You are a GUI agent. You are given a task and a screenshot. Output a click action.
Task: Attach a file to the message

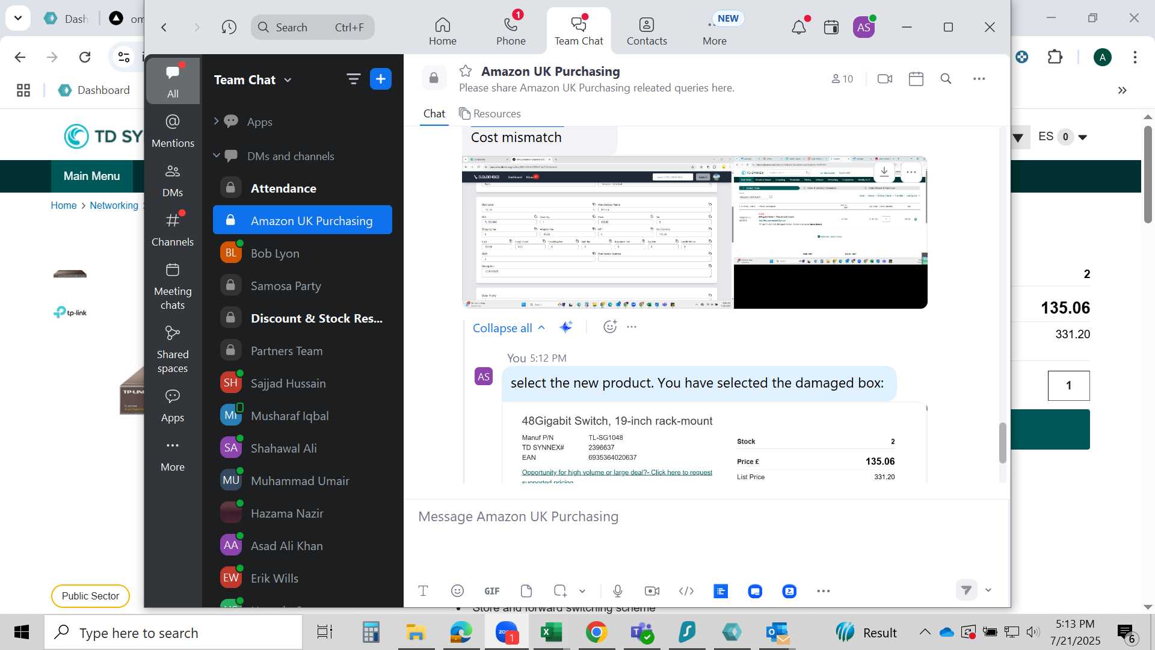point(526,591)
